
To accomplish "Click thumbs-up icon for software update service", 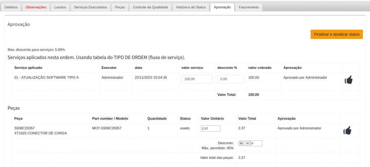I will pyautogui.click(x=348, y=80).
